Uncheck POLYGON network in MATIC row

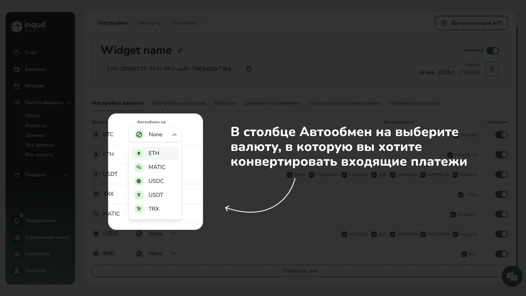pyautogui.click(x=453, y=215)
